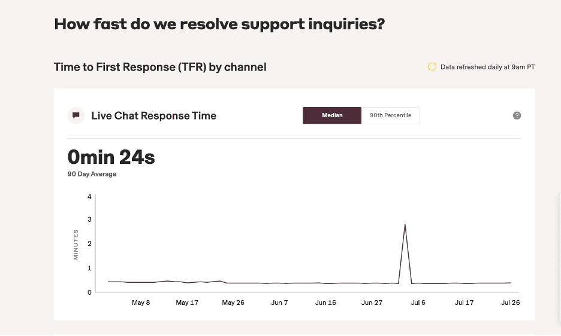Click the MINUTES y-axis label
561x336 pixels.
(76, 244)
